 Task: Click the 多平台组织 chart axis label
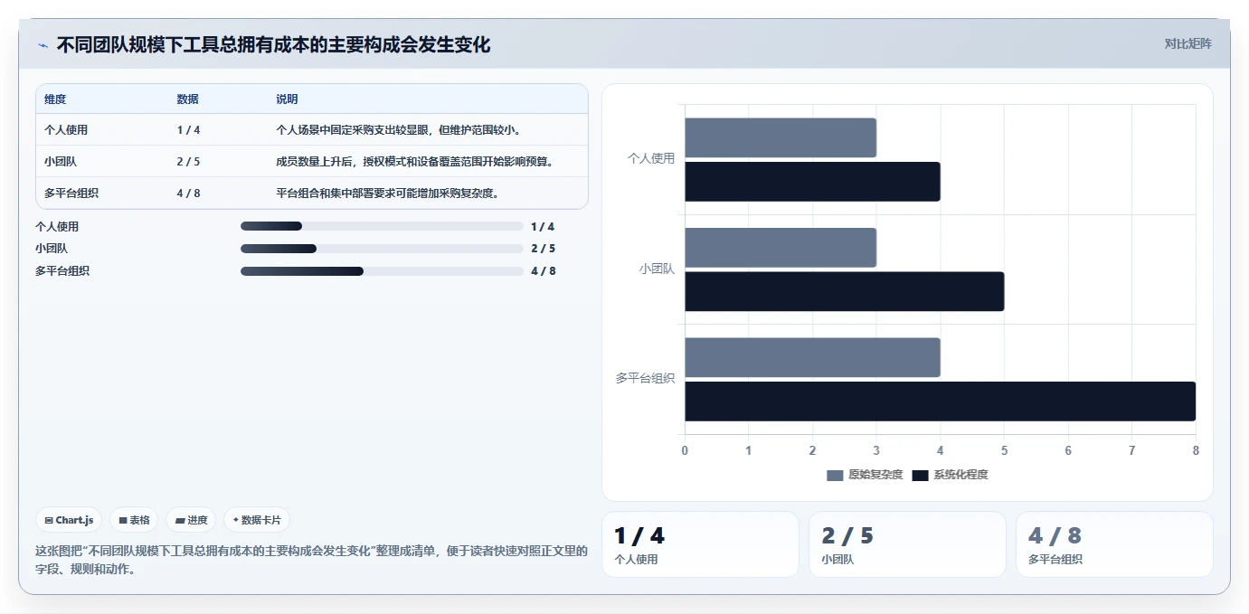click(x=646, y=378)
